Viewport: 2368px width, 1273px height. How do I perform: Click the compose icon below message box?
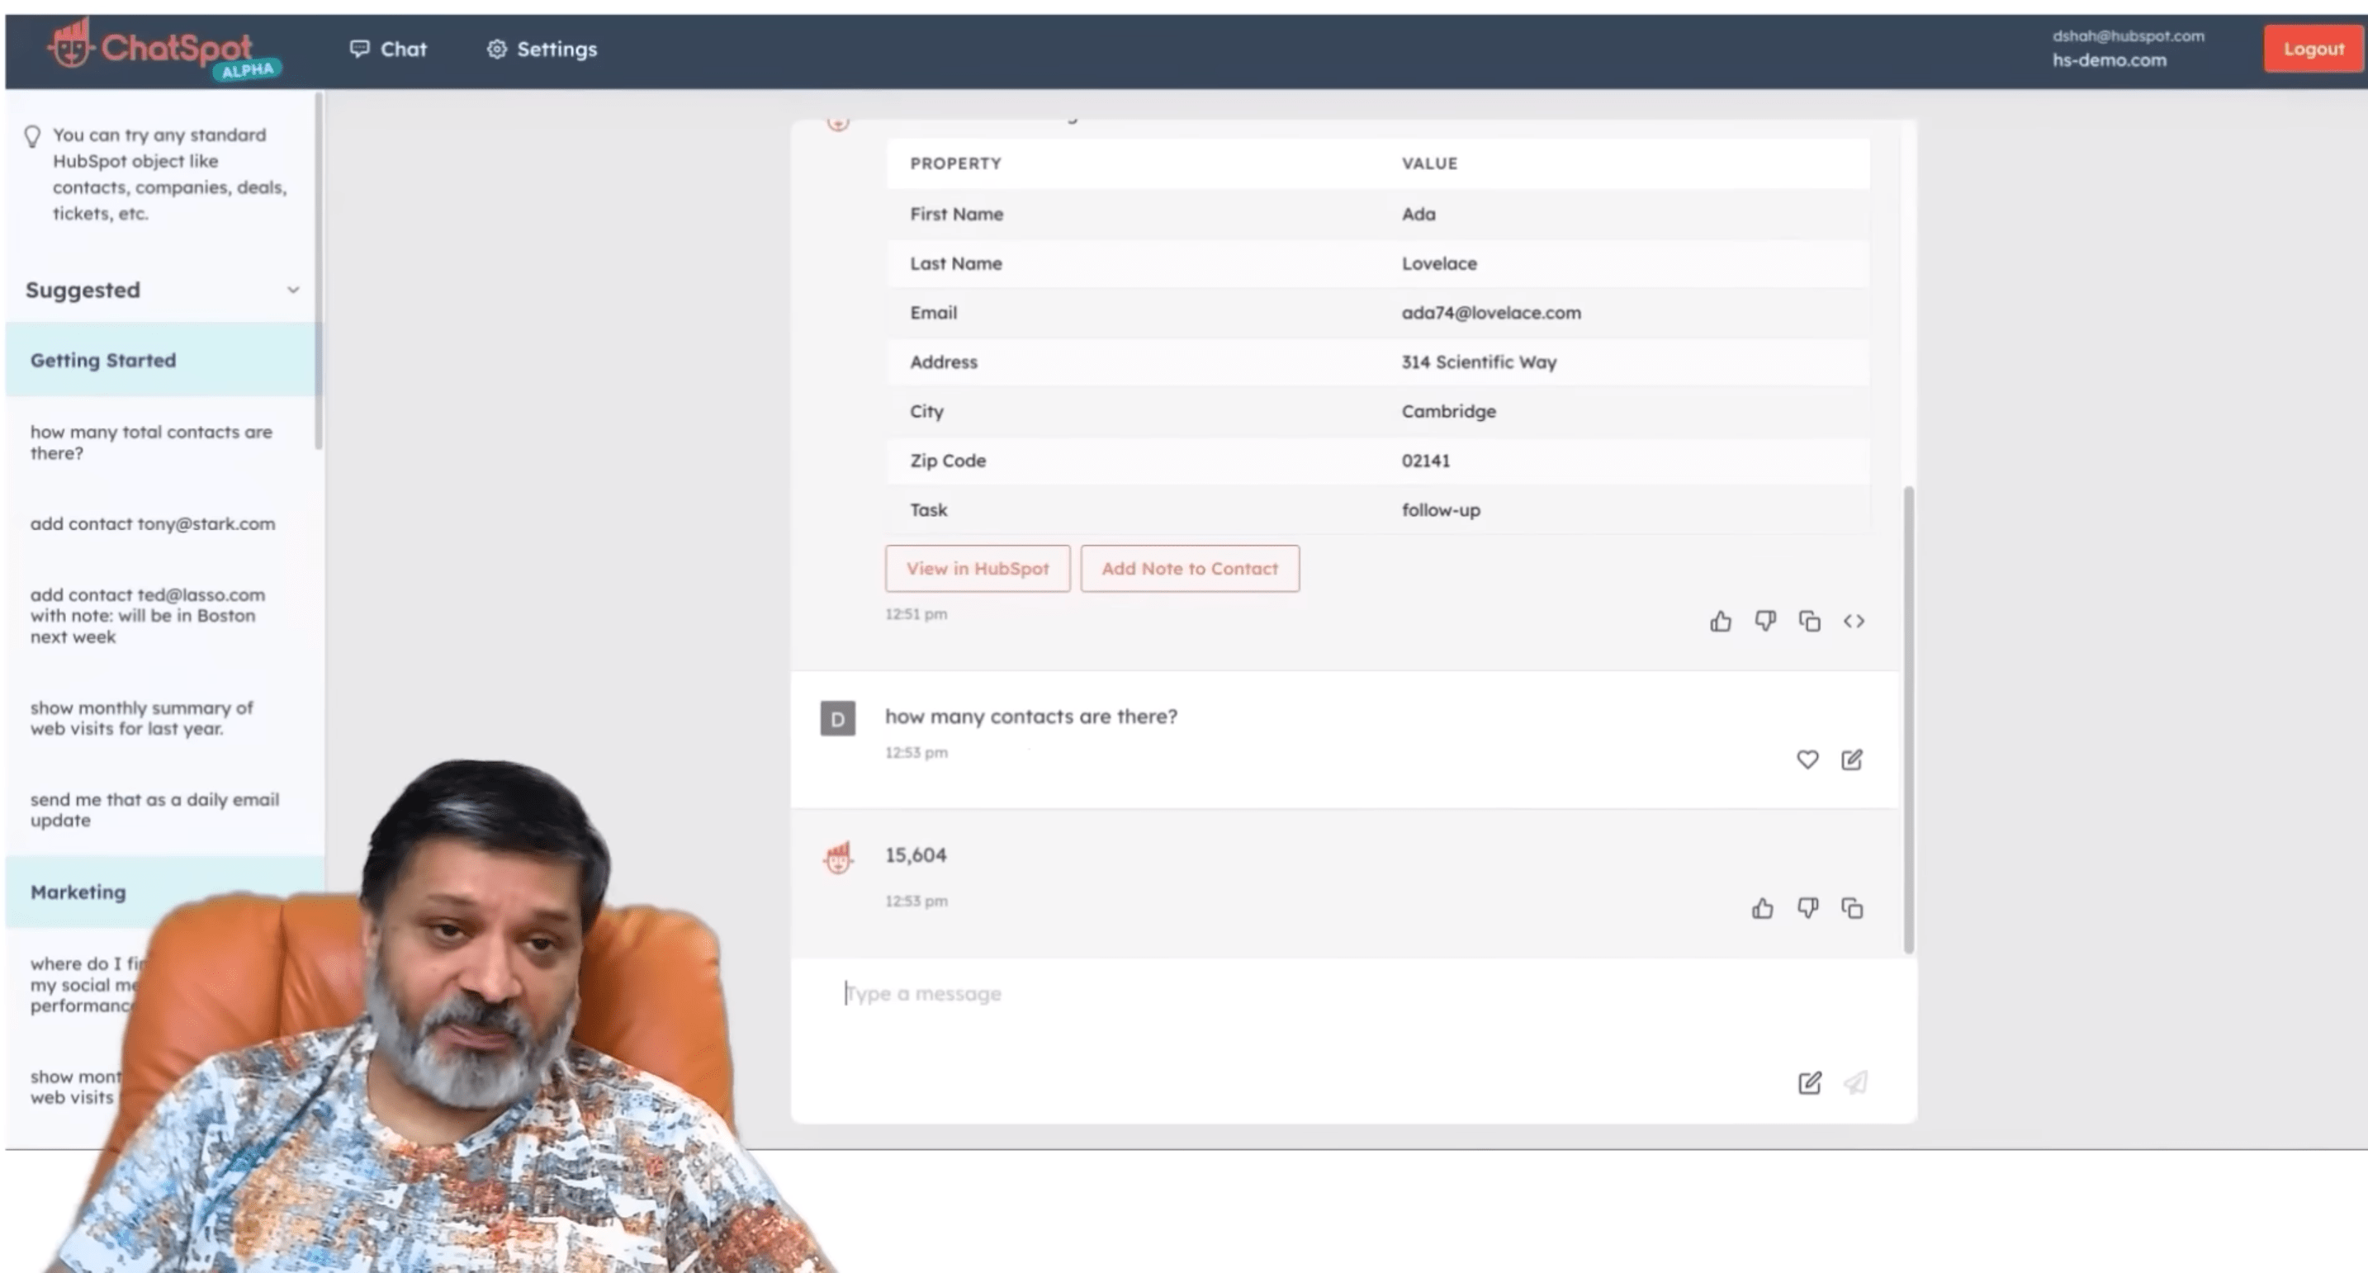tap(1809, 1083)
